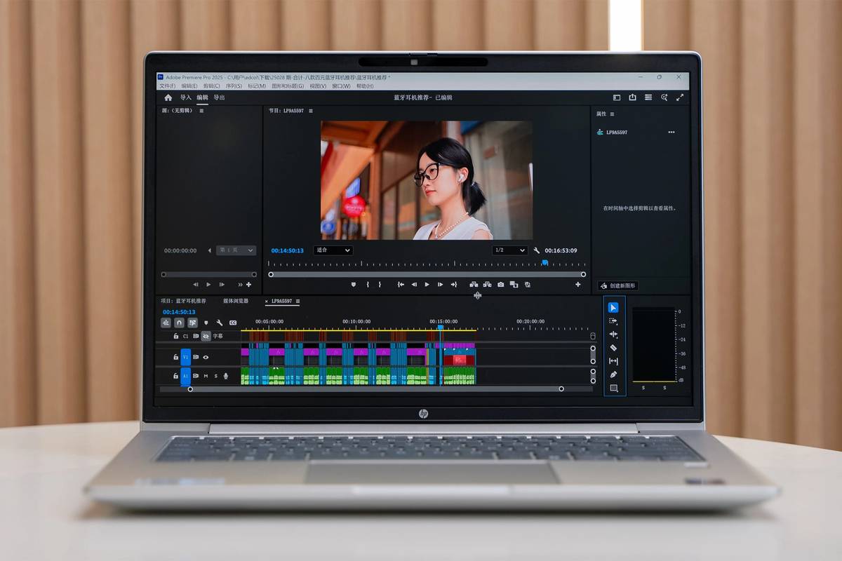Click the Program monitor zoom scroll bar
The width and height of the screenshot is (842, 561).
[x=427, y=274]
